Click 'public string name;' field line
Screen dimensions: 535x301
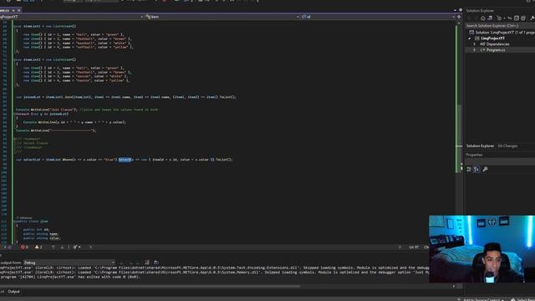[x=41, y=234]
